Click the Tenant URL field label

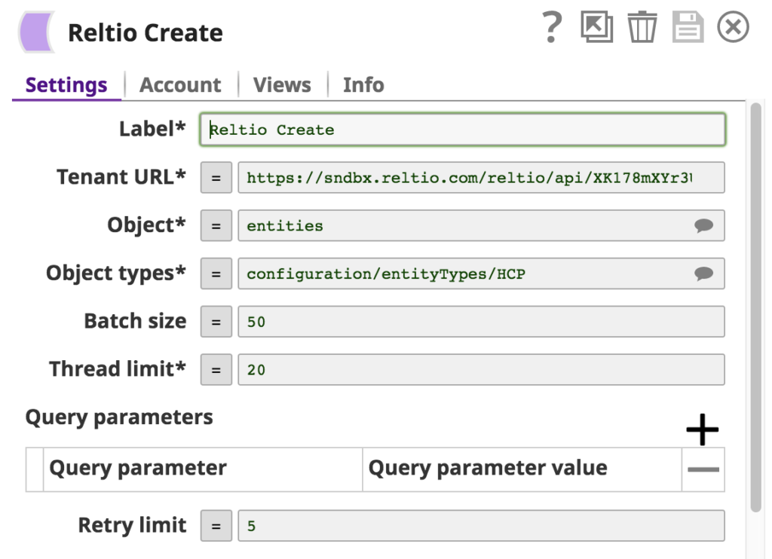121,177
